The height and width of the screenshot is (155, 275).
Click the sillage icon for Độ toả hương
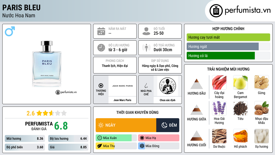click(x=146, y=48)
